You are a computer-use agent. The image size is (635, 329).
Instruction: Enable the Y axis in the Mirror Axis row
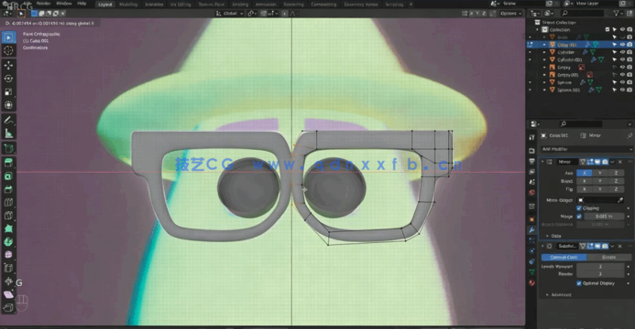pyautogui.click(x=600, y=173)
